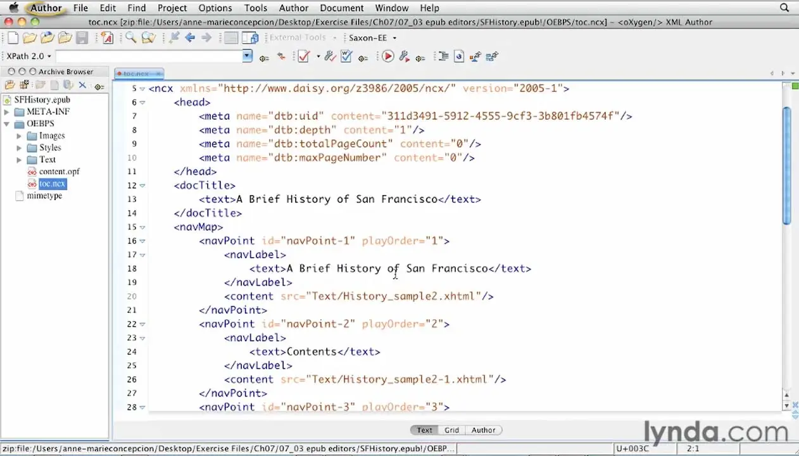Open the Find menu
This screenshot has width=799, height=456.
click(x=136, y=8)
